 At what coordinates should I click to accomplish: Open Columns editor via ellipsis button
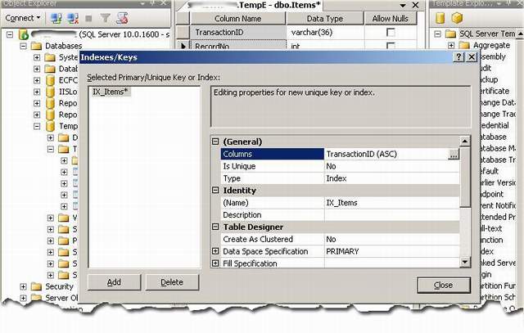click(453, 154)
